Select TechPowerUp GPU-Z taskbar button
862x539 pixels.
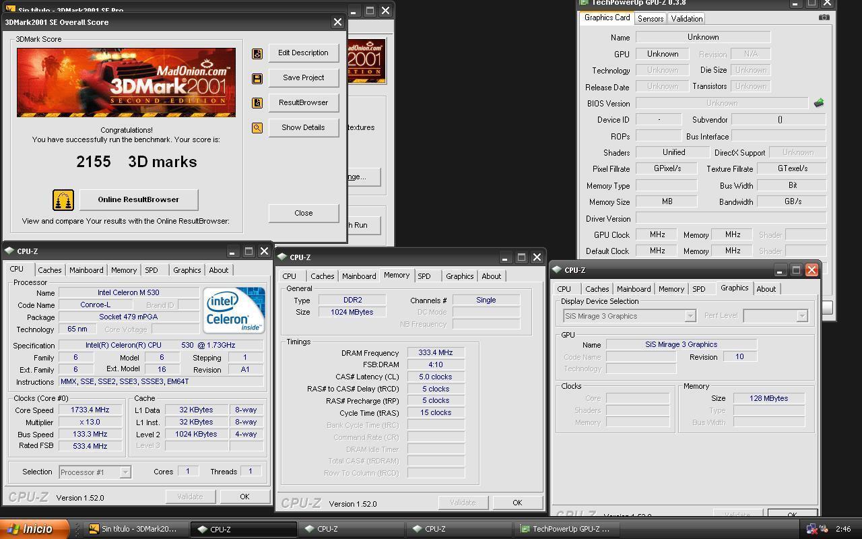click(x=567, y=529)
